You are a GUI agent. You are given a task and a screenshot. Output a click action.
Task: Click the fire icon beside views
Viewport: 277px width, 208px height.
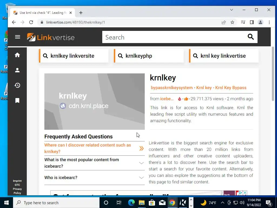tap(180, 99)
